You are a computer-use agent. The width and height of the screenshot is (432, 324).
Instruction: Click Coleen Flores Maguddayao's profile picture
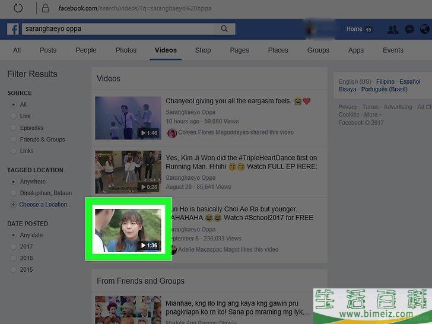172,133
